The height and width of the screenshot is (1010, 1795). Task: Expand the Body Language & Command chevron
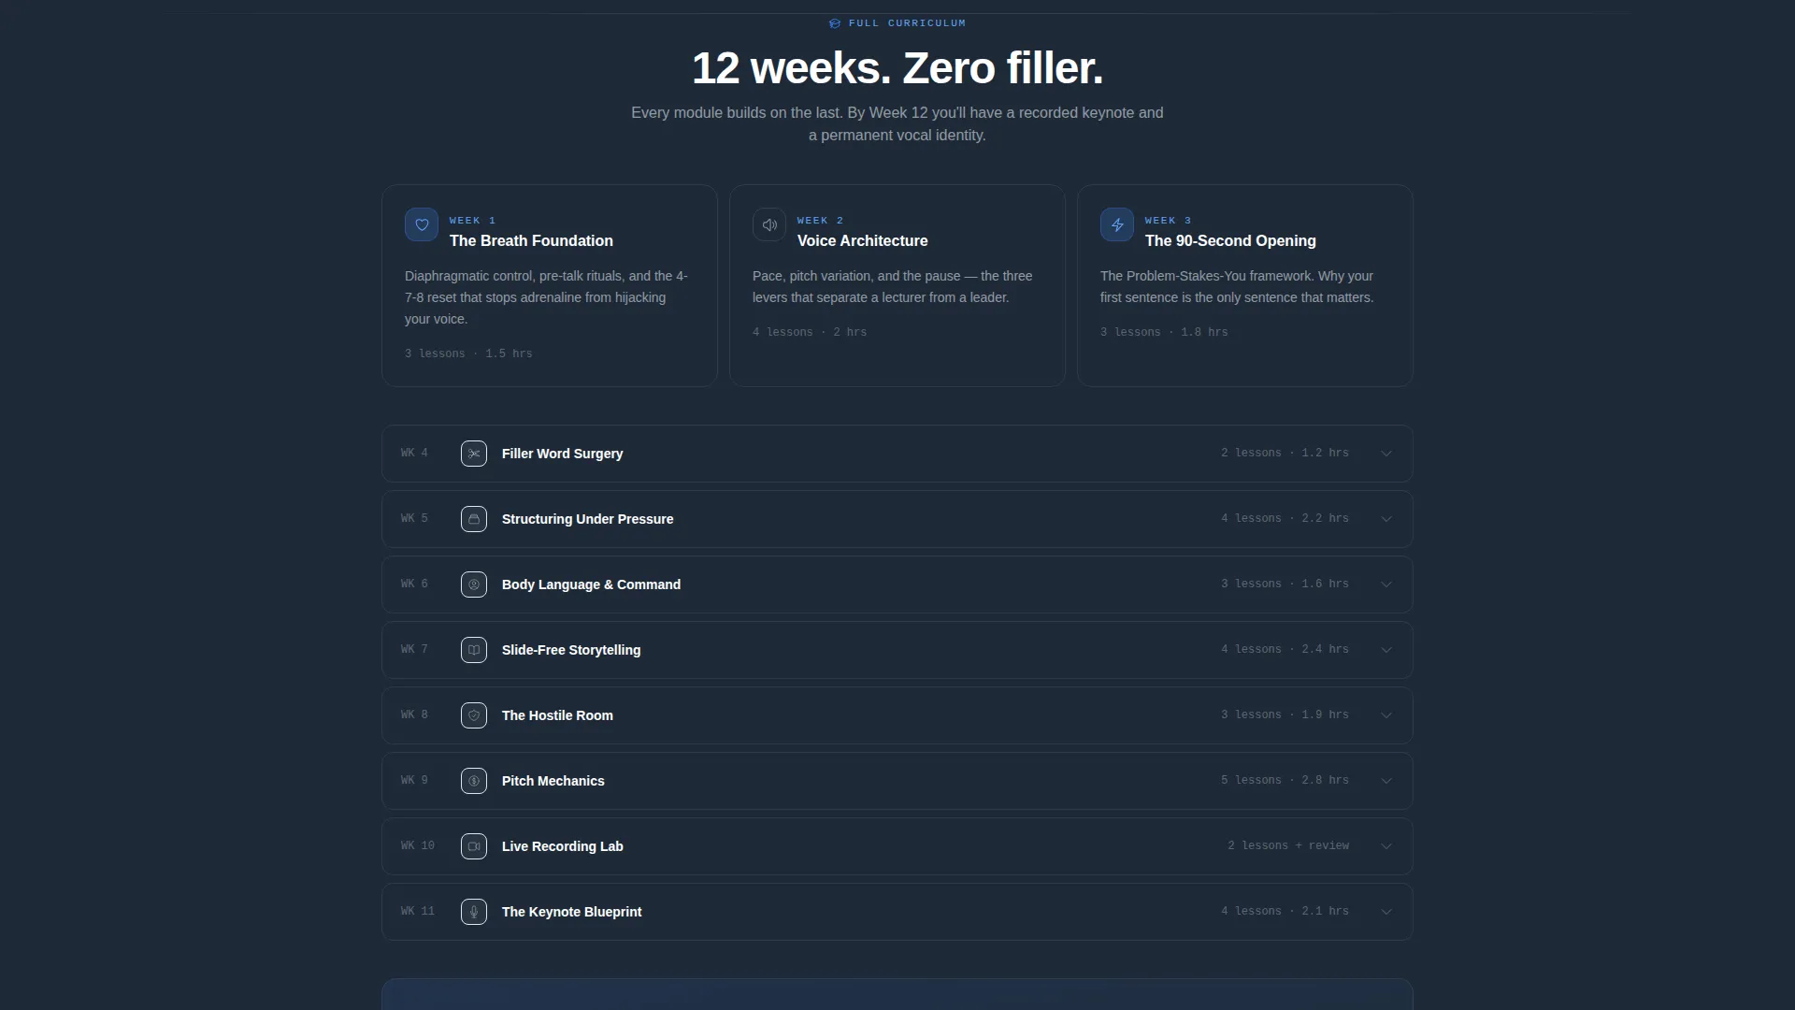coord(1386,584)
